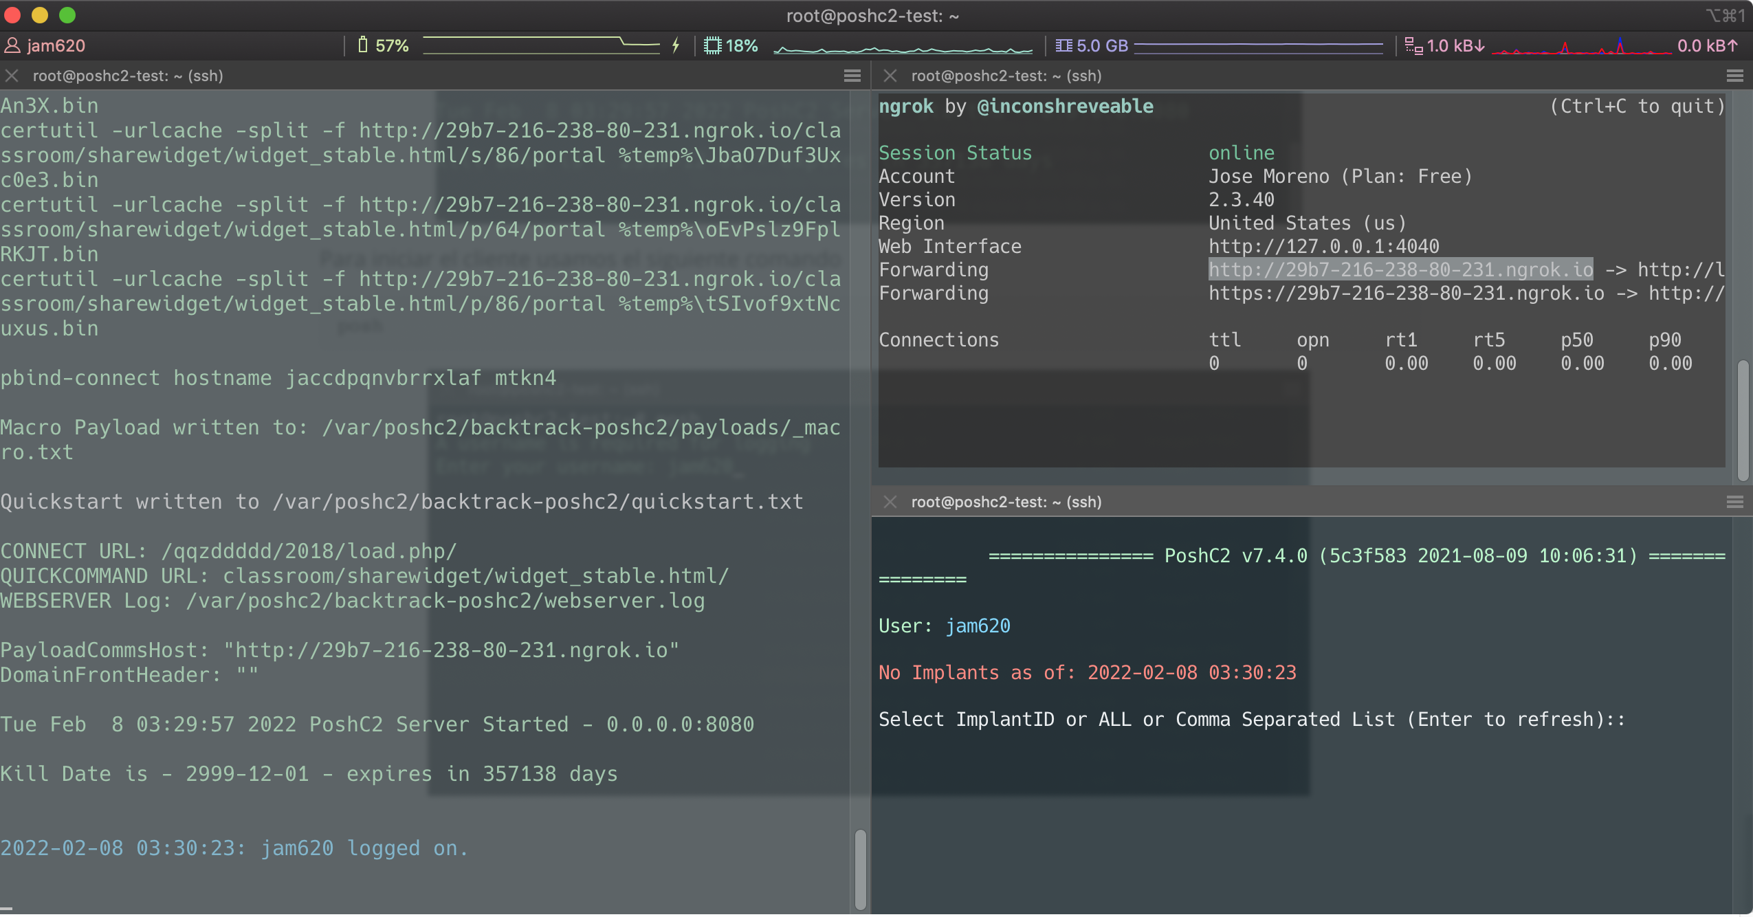1753x917 pixels.
Task: Open the ngrok pane's hamburger menu
Action: click(x=1735, y=76)
